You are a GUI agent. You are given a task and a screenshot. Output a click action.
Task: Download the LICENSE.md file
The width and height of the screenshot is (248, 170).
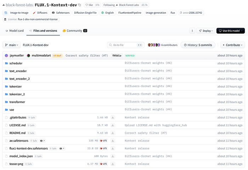pos(113,125)
